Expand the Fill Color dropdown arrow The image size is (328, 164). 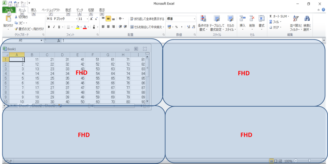[x=81, y=27]
